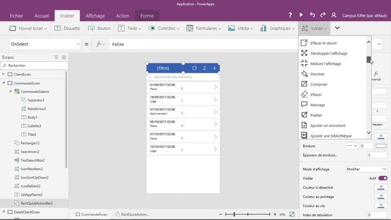Click the sort icon in app header
This screenshot has height=220, width=391.
coord(205,68)
